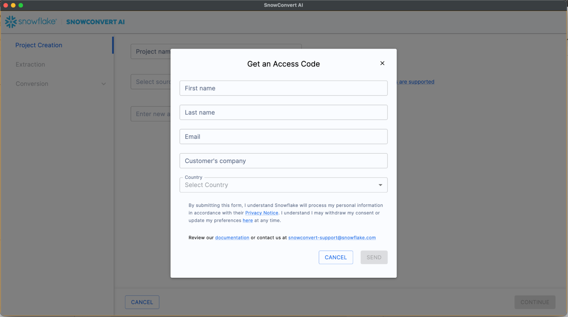The width and height of the screenshot is (568, 317).
Task: Click into the Last name field
Action: pos(283,112)
